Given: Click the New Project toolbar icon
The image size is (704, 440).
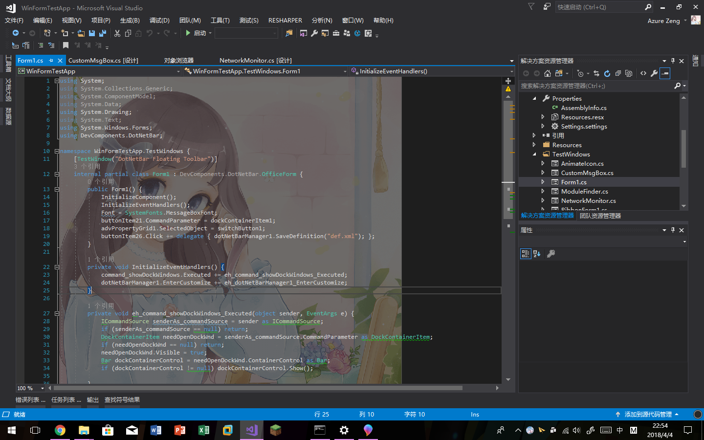Looking at the screenshot, I should [x=47, y=33].
